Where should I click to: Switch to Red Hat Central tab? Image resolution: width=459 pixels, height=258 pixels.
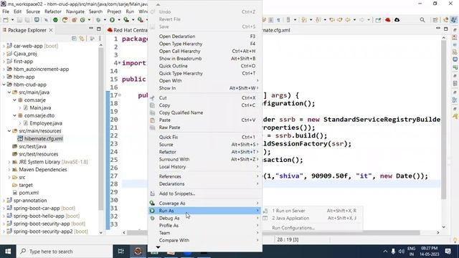(128, 30)
